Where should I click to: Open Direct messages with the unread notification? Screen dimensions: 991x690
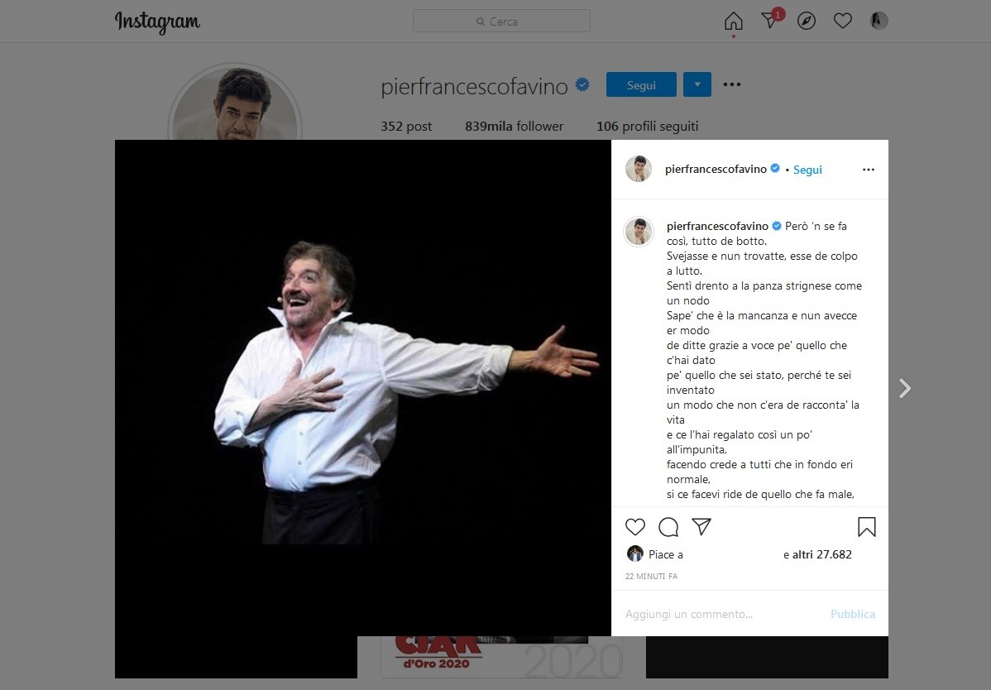point(769,21)
